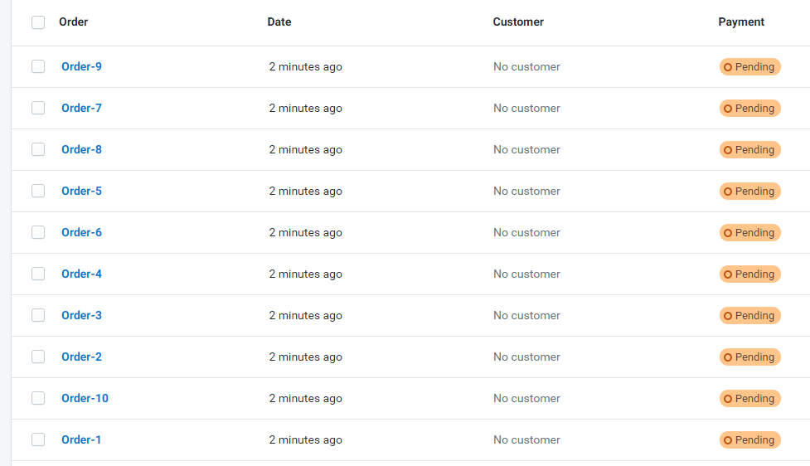Viewport: 810px width, 466px height.
Task: Click the Pending badge in Order-1 row
Action: click(749, 440)
